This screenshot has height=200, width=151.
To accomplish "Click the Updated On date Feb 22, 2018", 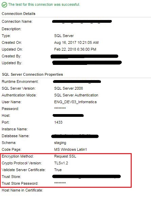I will [x=75, y=49].
